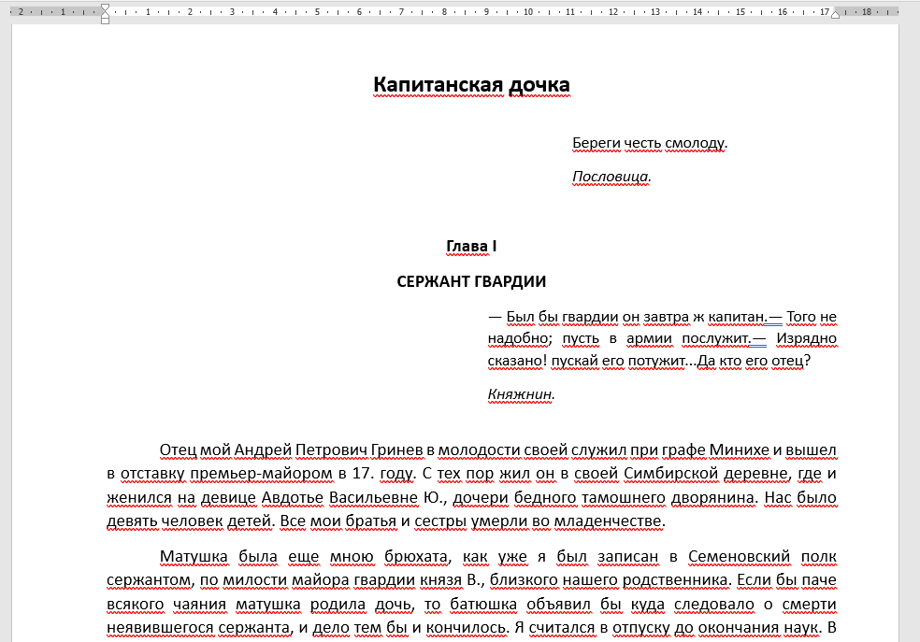The image size is (920, 642).
Task: Click the word 'Семеновский'
Action: click(740, 556)
